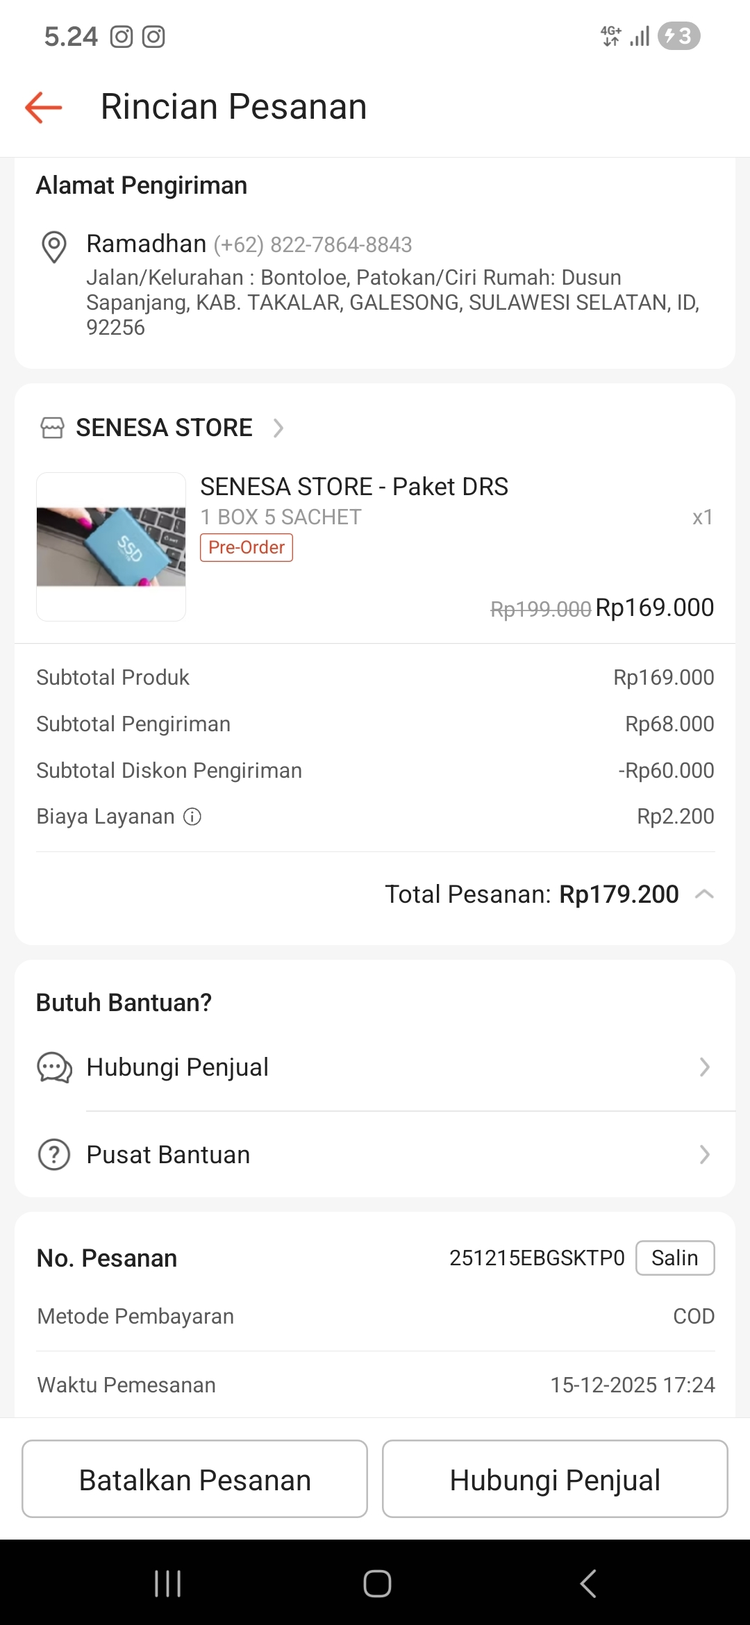This screenshot has height=1625, width=750.
Task: Tap the question mark help icon
Action: click(54, 1155)
